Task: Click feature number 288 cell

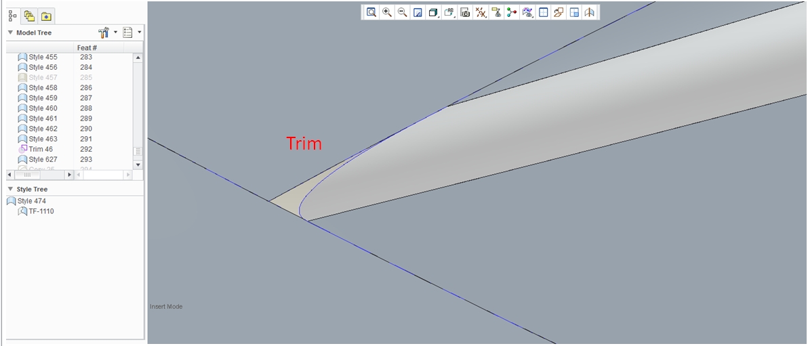Action: coord(86,108)
